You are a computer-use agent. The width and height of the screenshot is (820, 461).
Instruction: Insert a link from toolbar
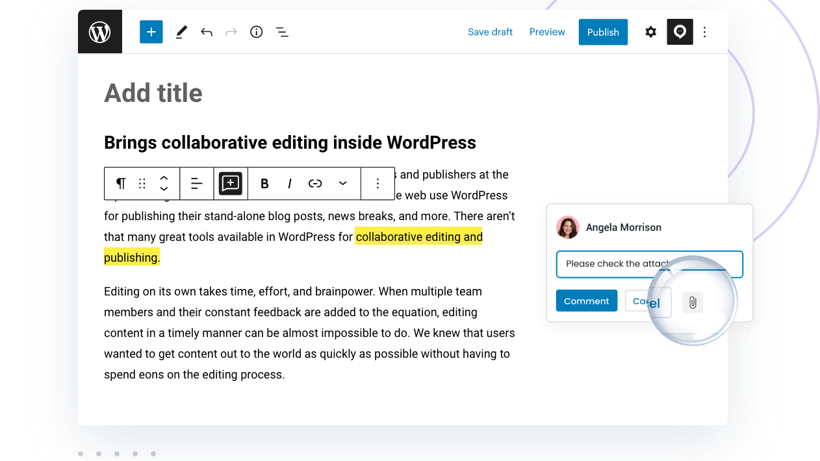(x=315, y=184)
